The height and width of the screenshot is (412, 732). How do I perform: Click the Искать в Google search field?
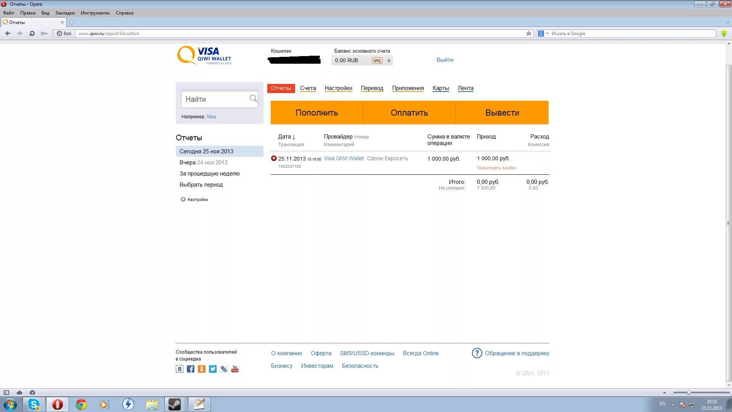(x=633, y=34)
